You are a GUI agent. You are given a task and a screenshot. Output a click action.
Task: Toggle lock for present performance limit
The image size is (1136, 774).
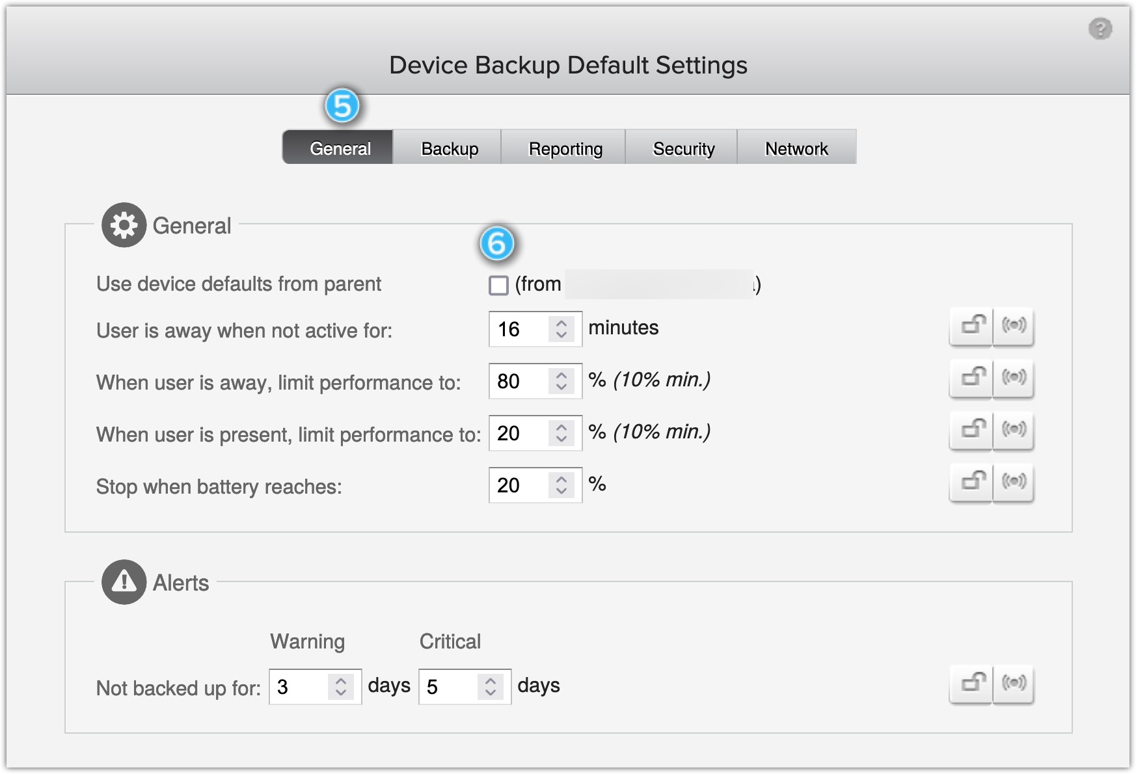971,430
